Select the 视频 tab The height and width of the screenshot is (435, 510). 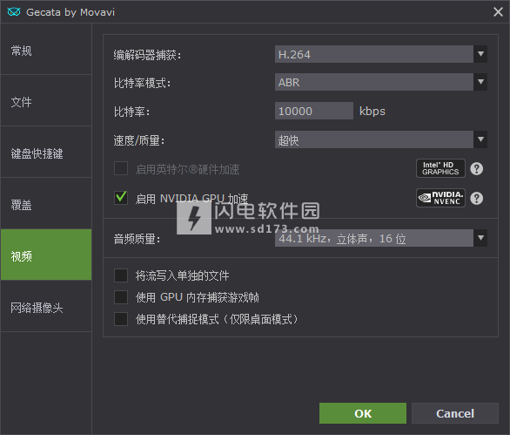tap(46, 255)
